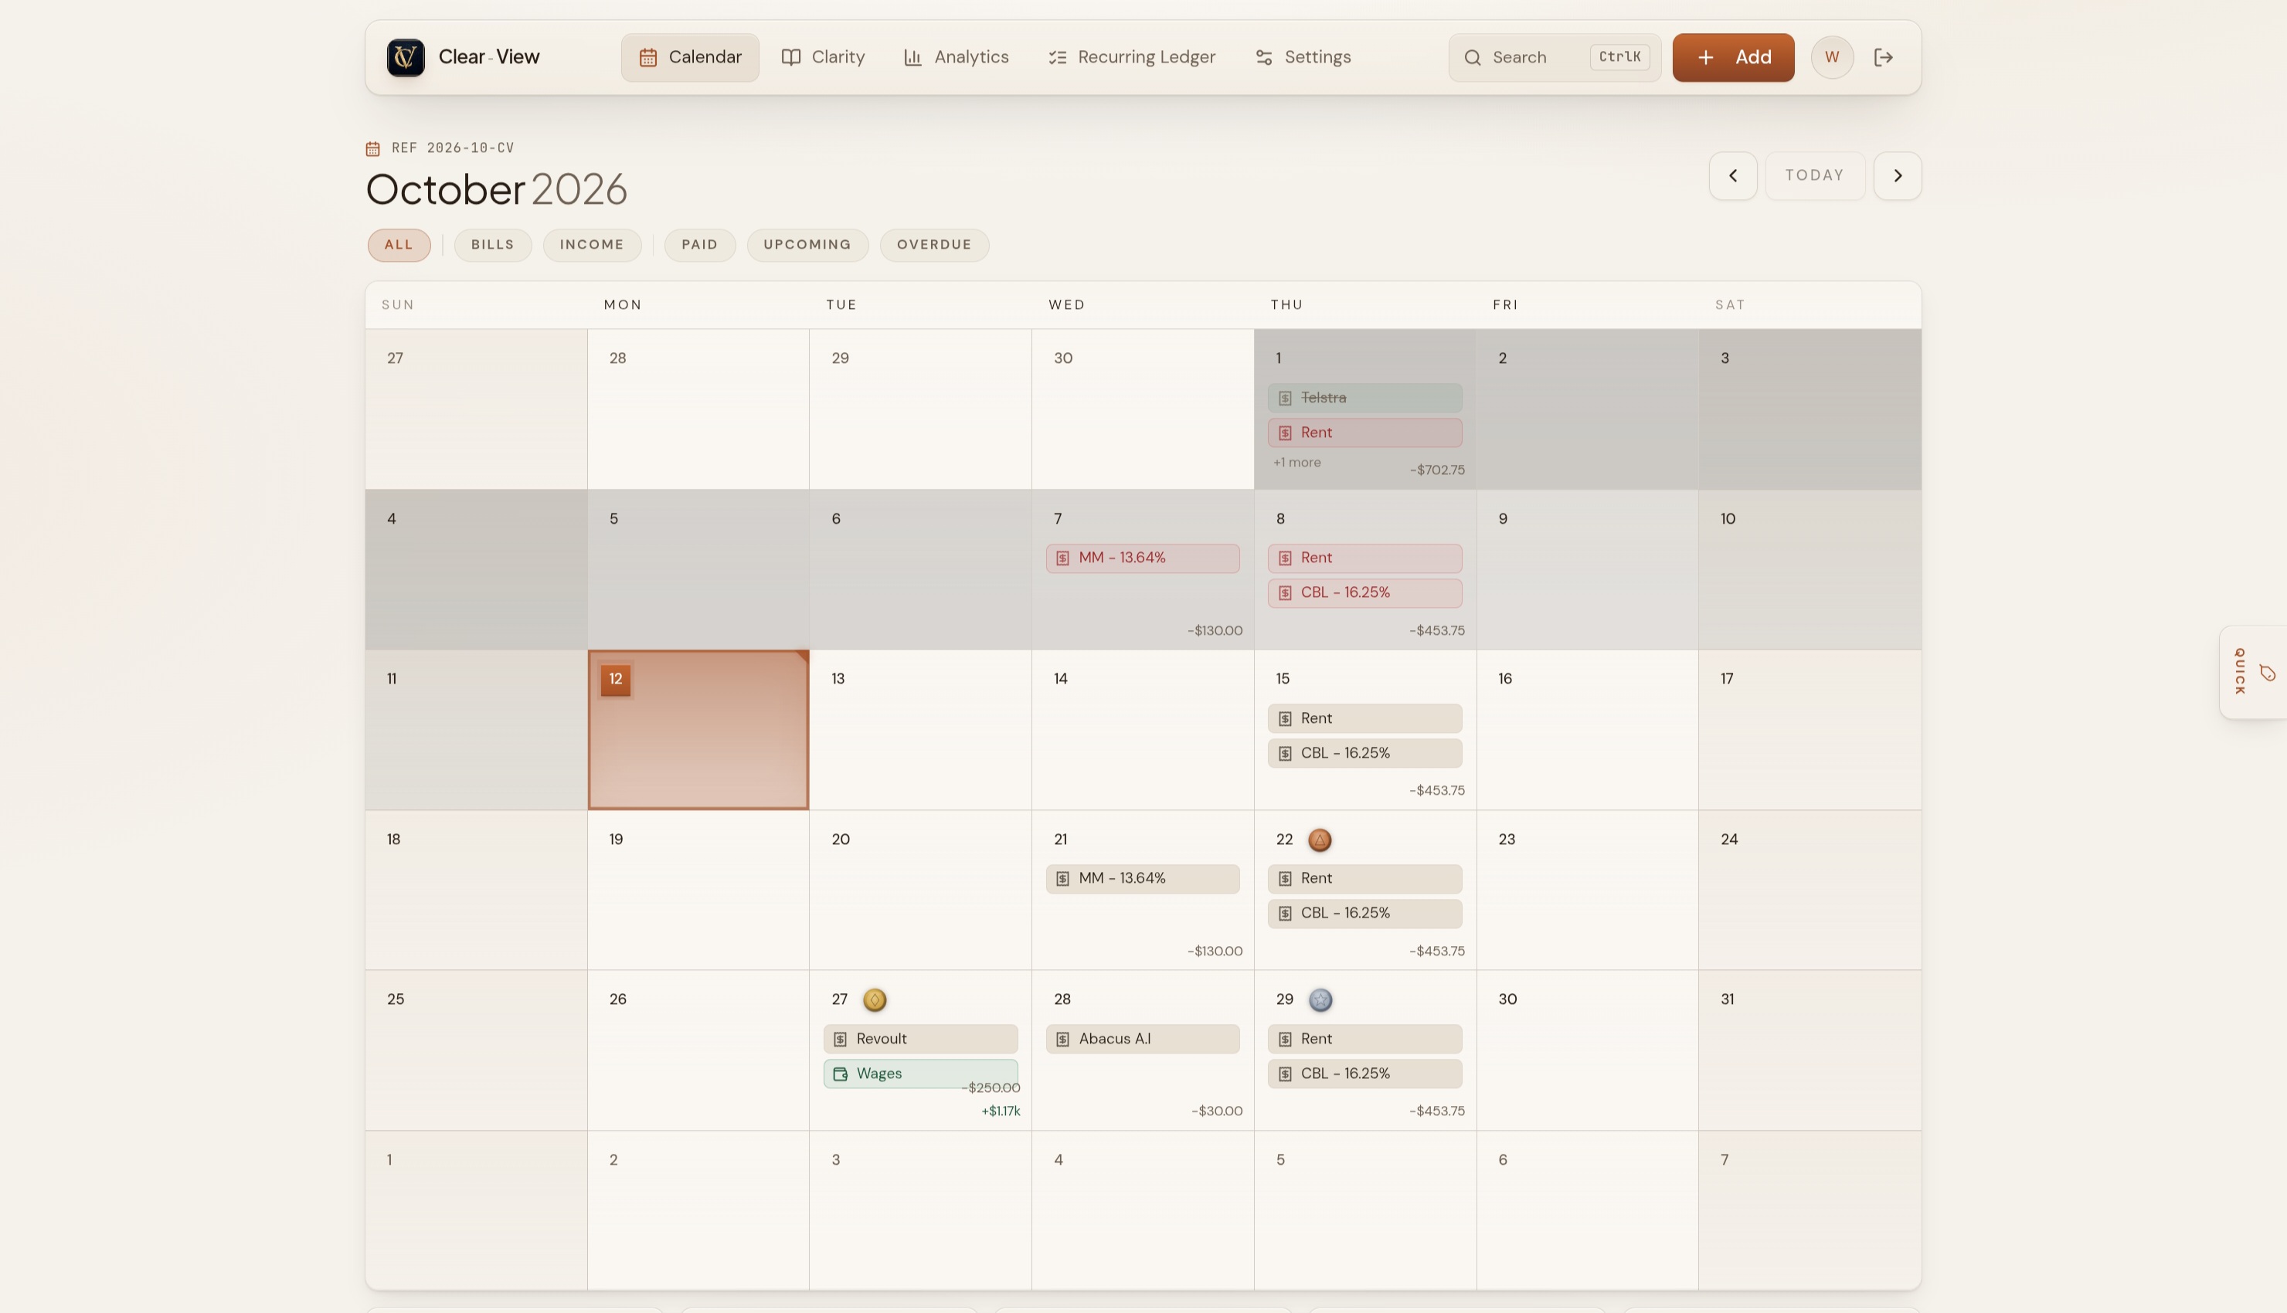Open the Revoult entry on October 27
The height and width of the screenshot is (1313, 2287).
point(920,1039)
